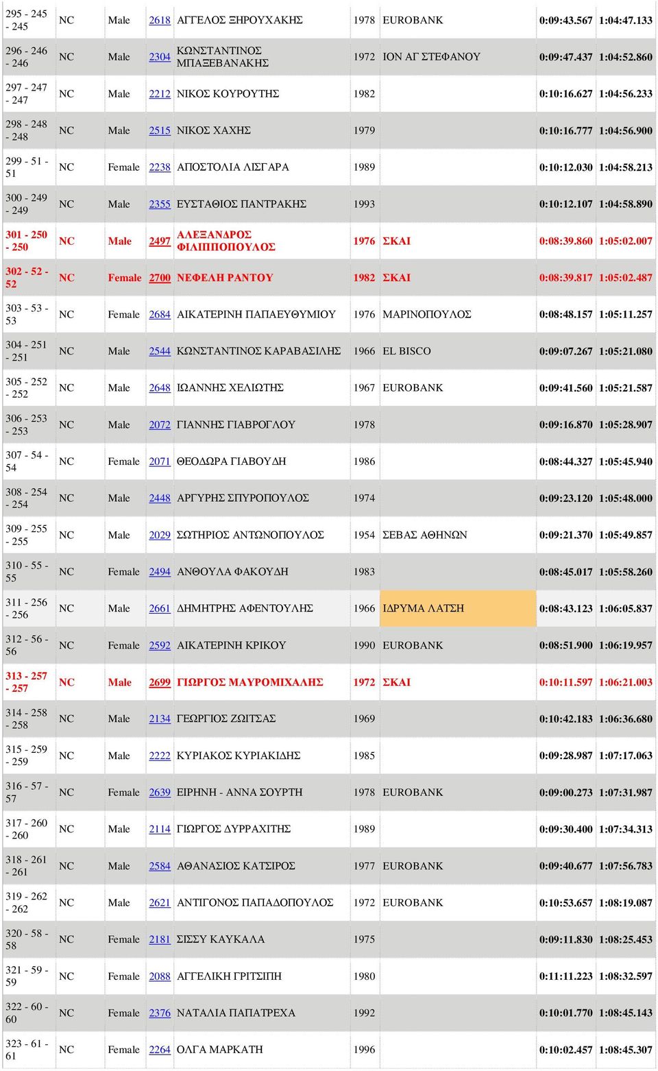Click runner name ΝΑΤΑΛΙΑ ΠΑΠΑΤΡΕΧΑ
The width and height of the screenshot is (658, 1071).
pos(236,1013)
